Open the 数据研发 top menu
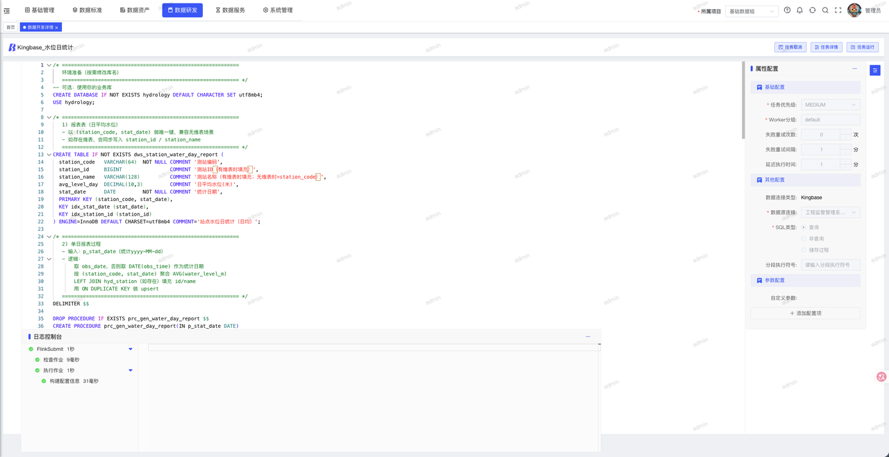889x457 pixels. (x=182, y=10)
